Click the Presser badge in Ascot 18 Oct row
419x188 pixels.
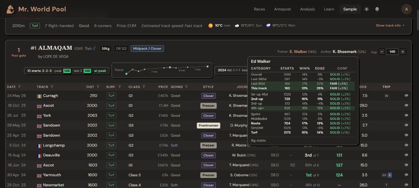click(209, 106)
